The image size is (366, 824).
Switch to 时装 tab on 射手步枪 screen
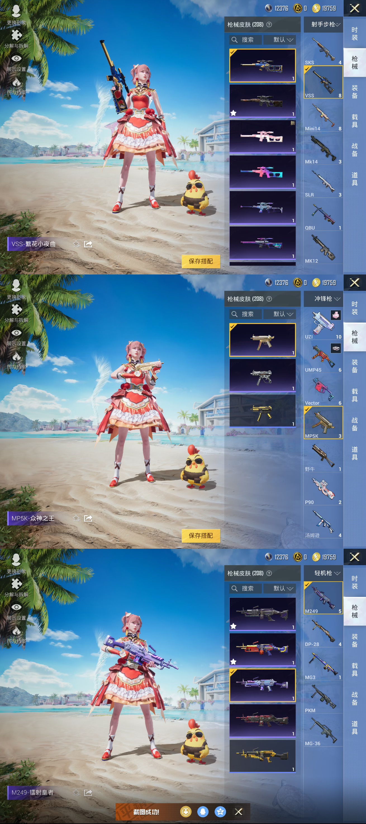355,34
